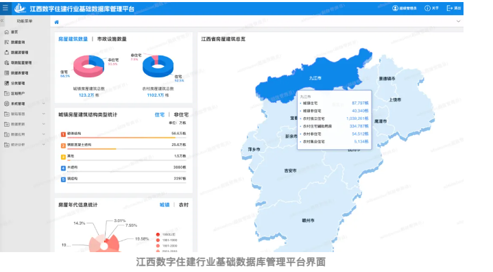Open 数据源管理 via its sidebar icon
This screenshot has width=493, height=272.
point(7,53)
